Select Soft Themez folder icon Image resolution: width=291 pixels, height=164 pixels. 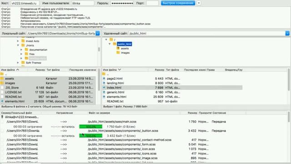[23, 63]
